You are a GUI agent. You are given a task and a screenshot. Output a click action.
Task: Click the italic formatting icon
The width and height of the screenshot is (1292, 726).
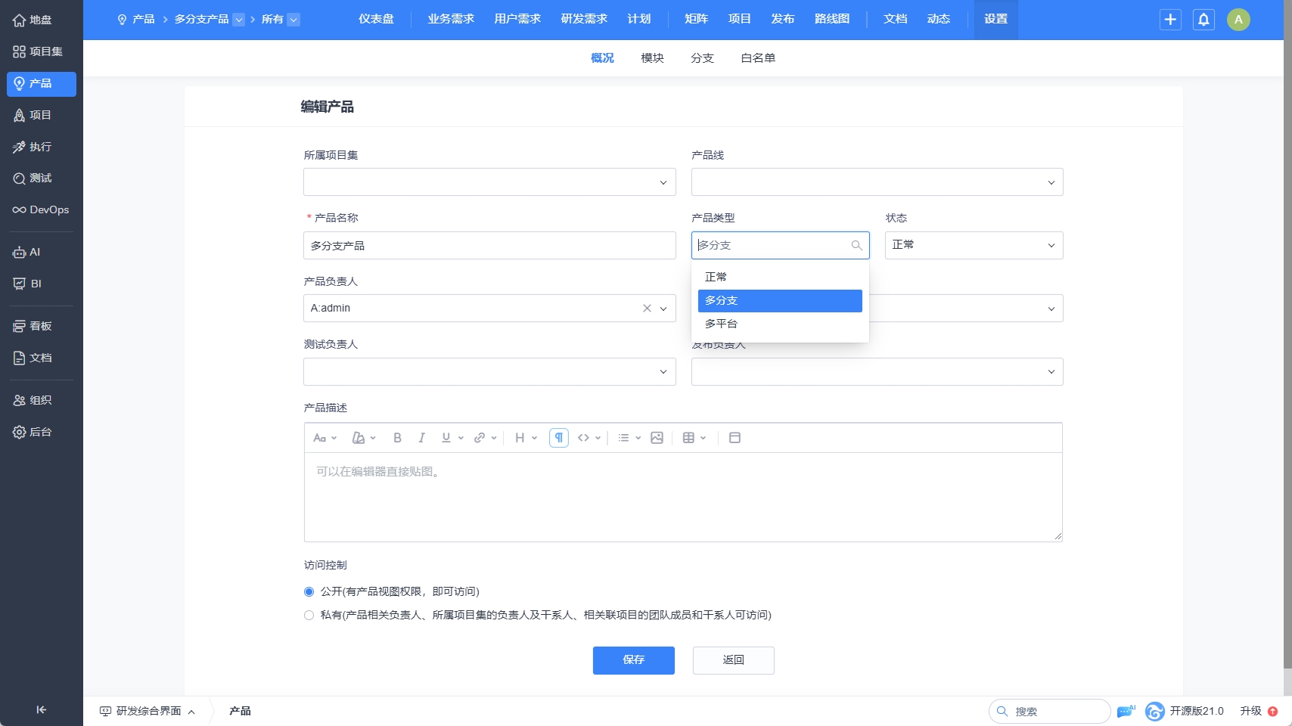tap(421, 438)
